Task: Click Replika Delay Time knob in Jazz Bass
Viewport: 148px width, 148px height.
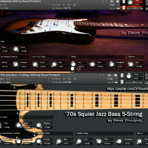Action: point(99,141)
